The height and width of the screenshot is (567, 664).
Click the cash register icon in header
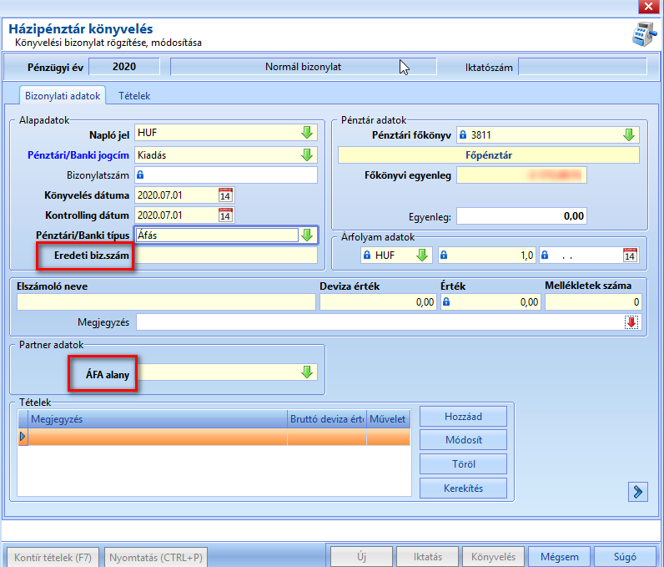645,35
